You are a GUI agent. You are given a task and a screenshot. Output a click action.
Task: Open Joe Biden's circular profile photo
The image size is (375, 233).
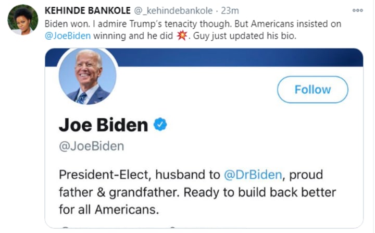point(87,76)
